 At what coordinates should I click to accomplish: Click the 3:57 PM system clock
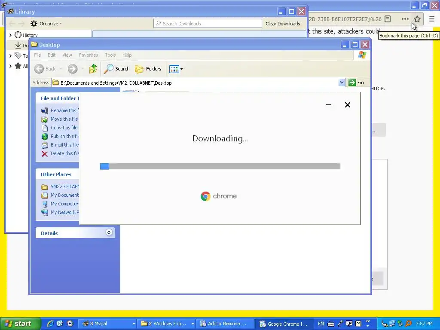(x=424, y=324)
